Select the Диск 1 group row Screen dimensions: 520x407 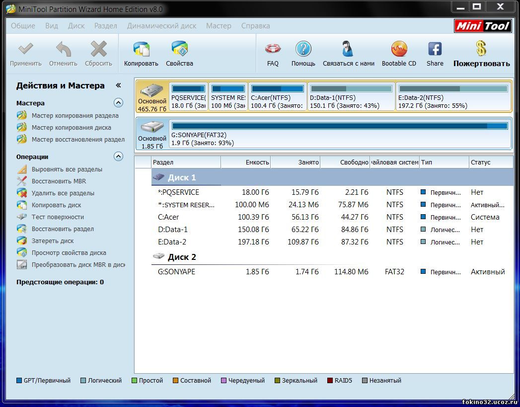pos(332,177)
